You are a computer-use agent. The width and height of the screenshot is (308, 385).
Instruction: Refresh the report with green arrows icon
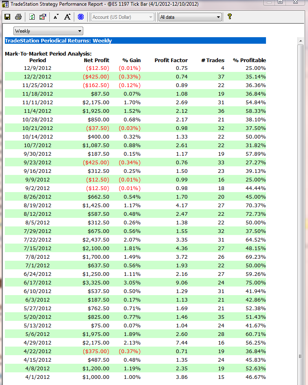[x=32, y=17]
